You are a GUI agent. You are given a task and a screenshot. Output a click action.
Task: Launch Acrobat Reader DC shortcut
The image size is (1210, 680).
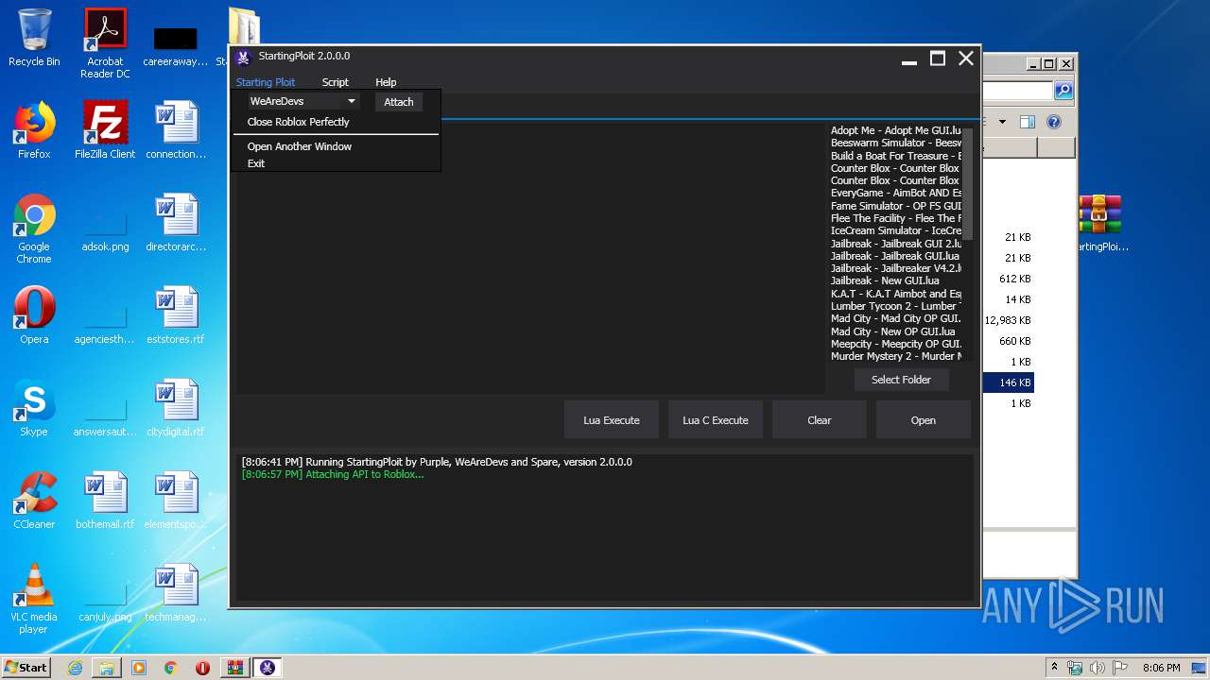tap(105, 43)
